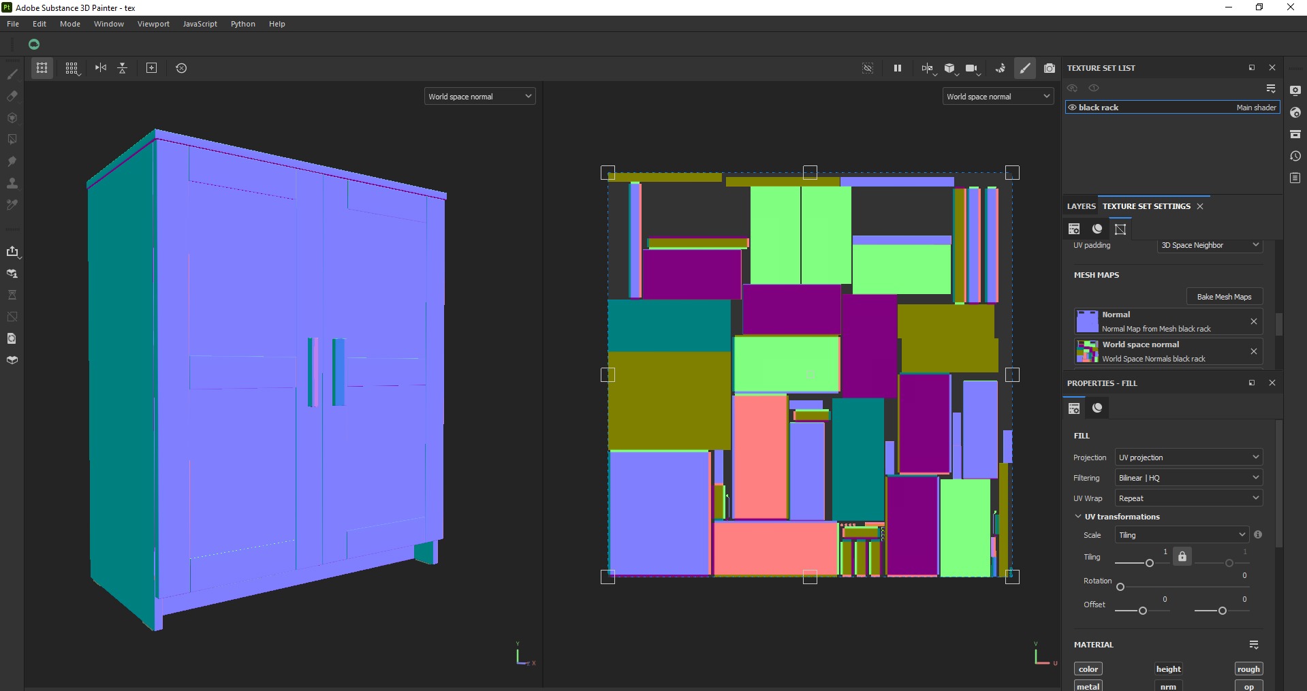1307x691 pixels.
Task: Select the Paint brush tool in left toolbar
Action: (12, 74)
